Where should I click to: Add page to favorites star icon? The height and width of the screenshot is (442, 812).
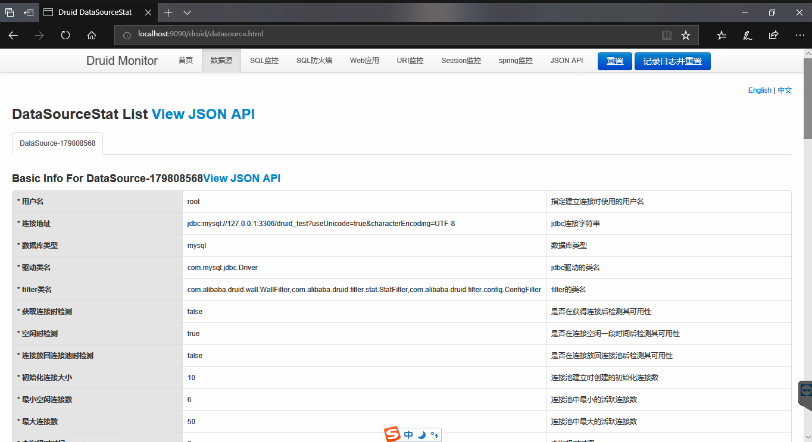(x=686, y=35)
